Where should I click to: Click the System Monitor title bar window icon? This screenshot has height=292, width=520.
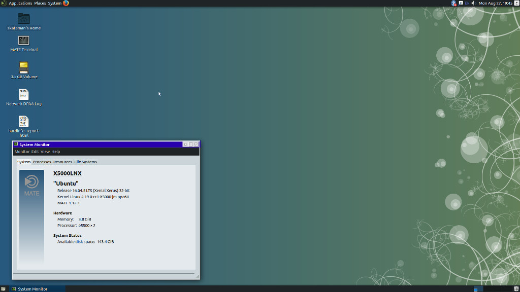(x=16, y=144)
